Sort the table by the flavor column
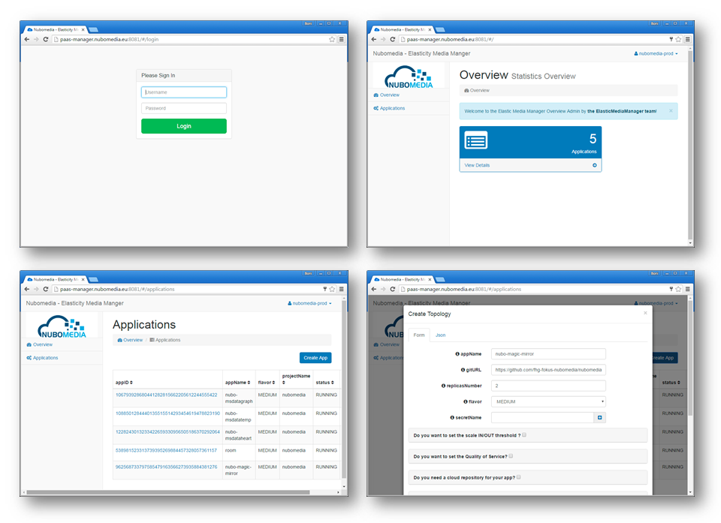The image size is (721, 523). [267, 383]
